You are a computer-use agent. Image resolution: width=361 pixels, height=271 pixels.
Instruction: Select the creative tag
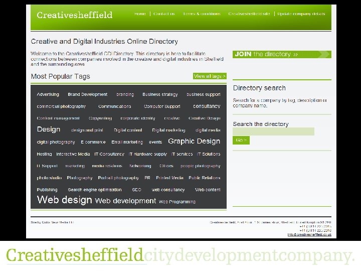coord(172,118)
